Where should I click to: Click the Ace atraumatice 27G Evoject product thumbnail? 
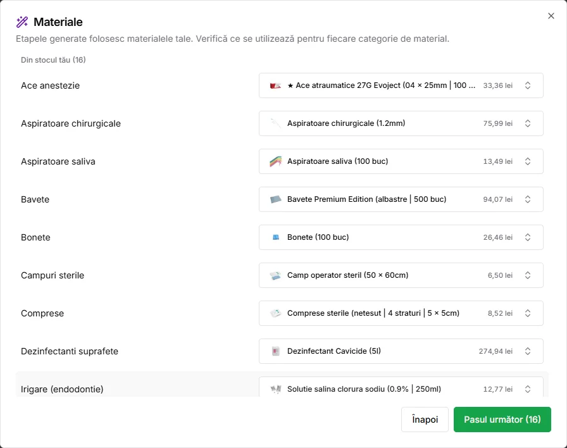coord(275,85)
